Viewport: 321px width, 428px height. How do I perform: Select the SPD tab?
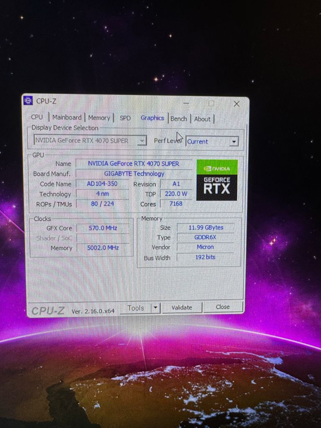[x=125, y=118]
